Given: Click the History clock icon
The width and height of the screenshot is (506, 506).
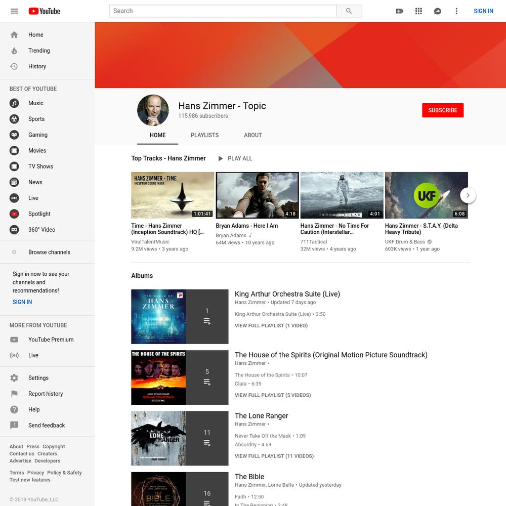Looking at the screenshot, I should pyautogui.click(x=14, y=66).
